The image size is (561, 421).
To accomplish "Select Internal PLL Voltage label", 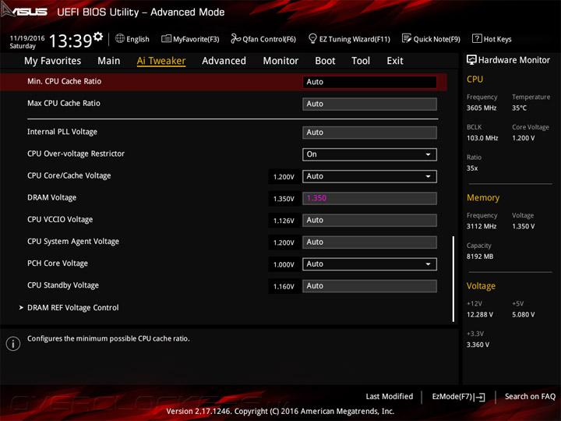I will 62,132.
